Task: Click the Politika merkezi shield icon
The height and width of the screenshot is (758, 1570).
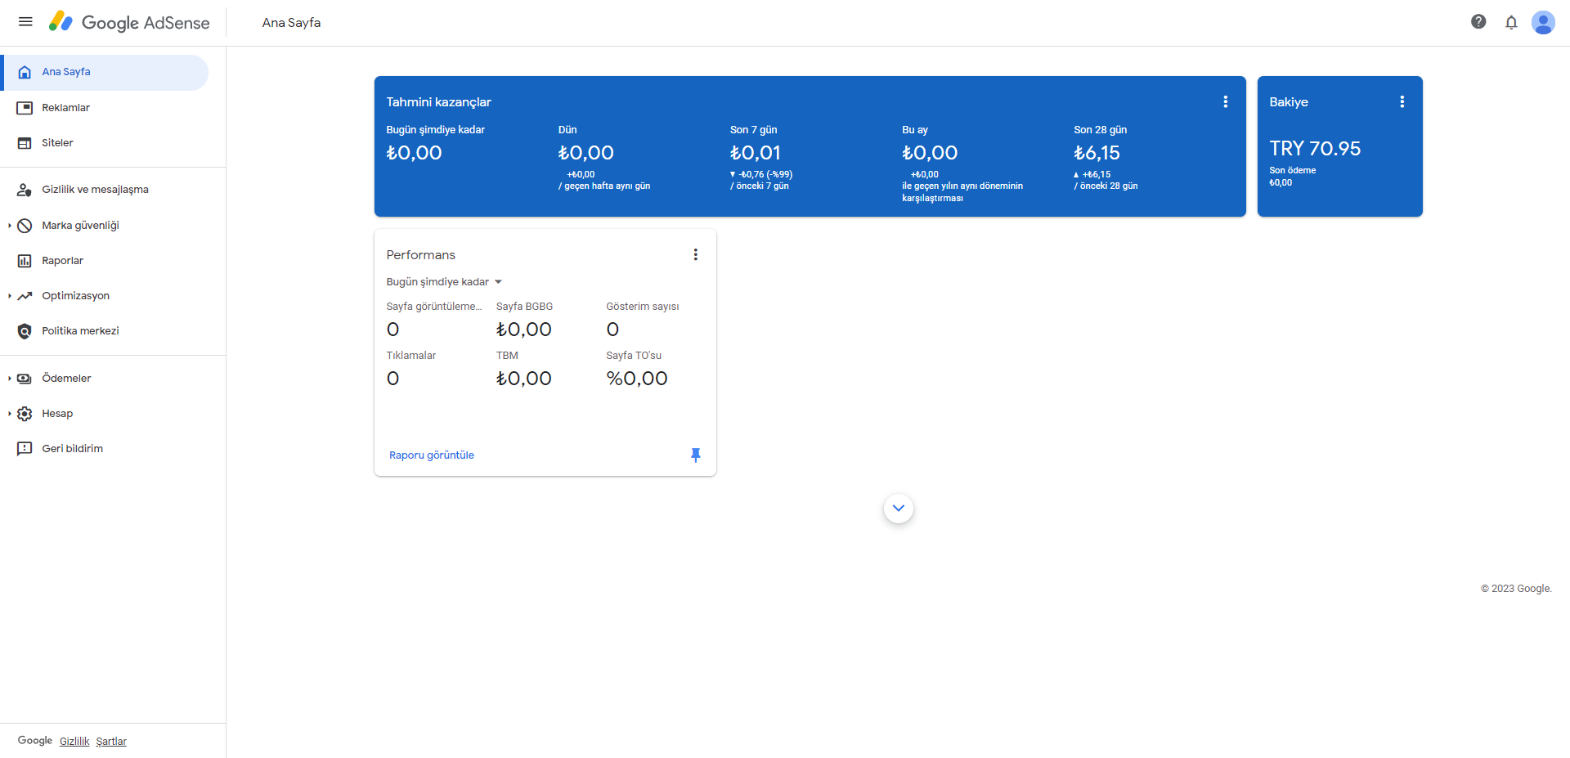Action: [x=25, y=331]
